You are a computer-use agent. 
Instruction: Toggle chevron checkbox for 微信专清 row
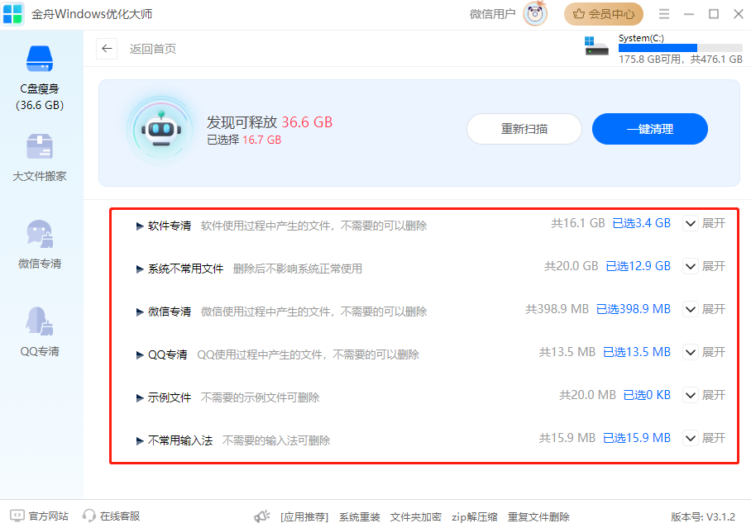690,309
